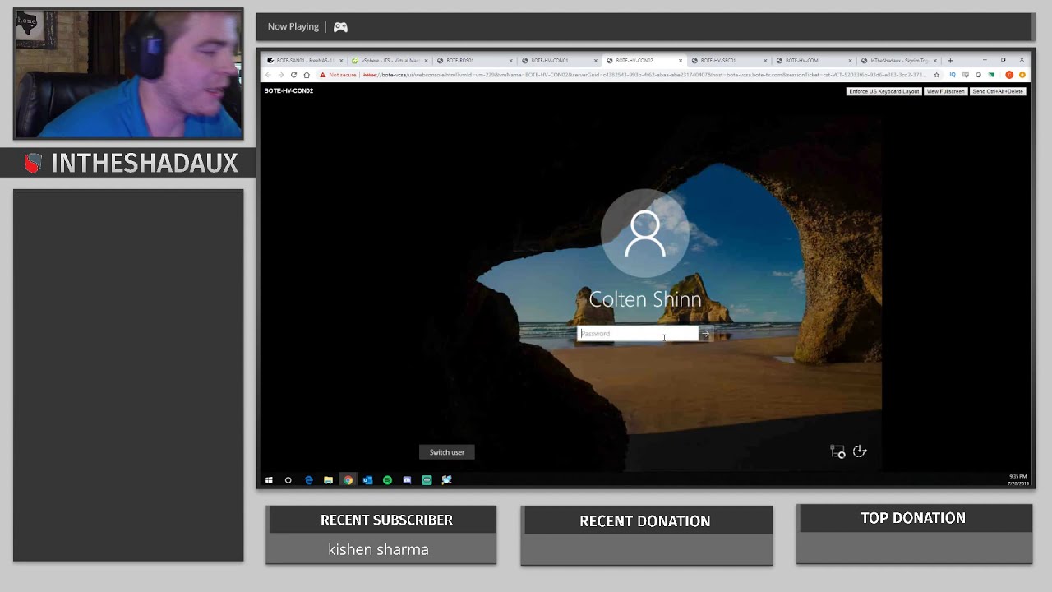Click the user avatar picture

[645, 234]
